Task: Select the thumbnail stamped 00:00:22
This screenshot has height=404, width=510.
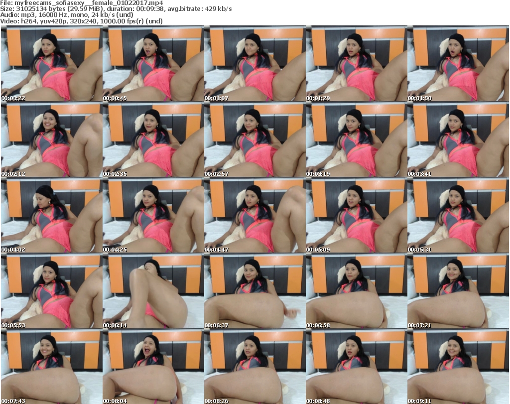Action: coord(52,64)
